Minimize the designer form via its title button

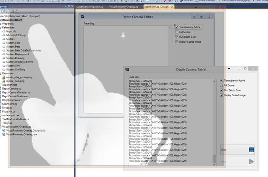click(194, 17)
